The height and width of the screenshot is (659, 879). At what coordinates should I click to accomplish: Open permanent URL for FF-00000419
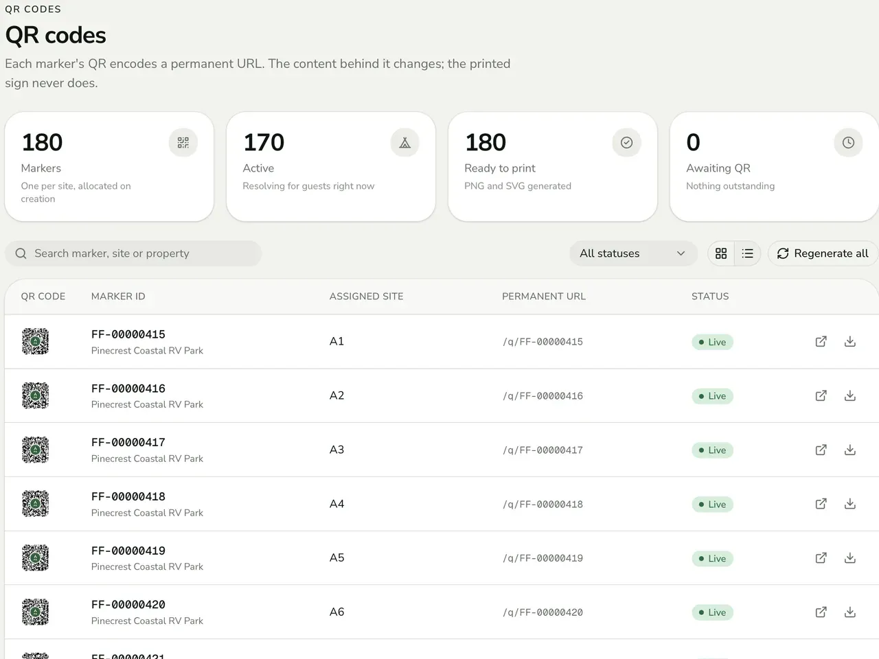coord(821,558)
